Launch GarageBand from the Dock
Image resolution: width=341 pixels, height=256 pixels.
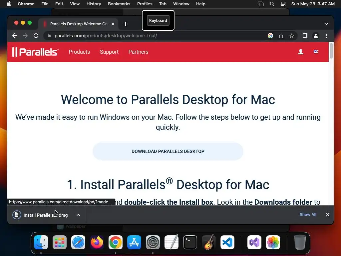pyautogui.click(x=209, y=242)
